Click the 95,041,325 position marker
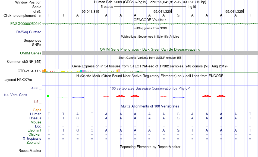Image resolution: width=258 pixels, height=157 pixels. (x=234, y=11)
